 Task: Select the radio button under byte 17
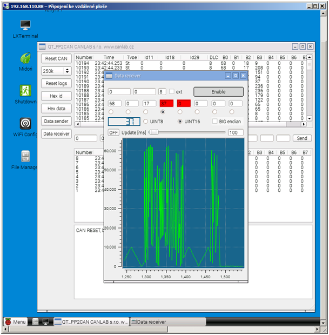click(x=145, y=112)
